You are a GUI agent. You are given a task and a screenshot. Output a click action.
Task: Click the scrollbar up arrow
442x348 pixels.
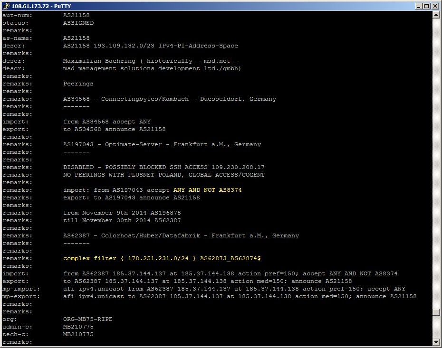(436, 15)
